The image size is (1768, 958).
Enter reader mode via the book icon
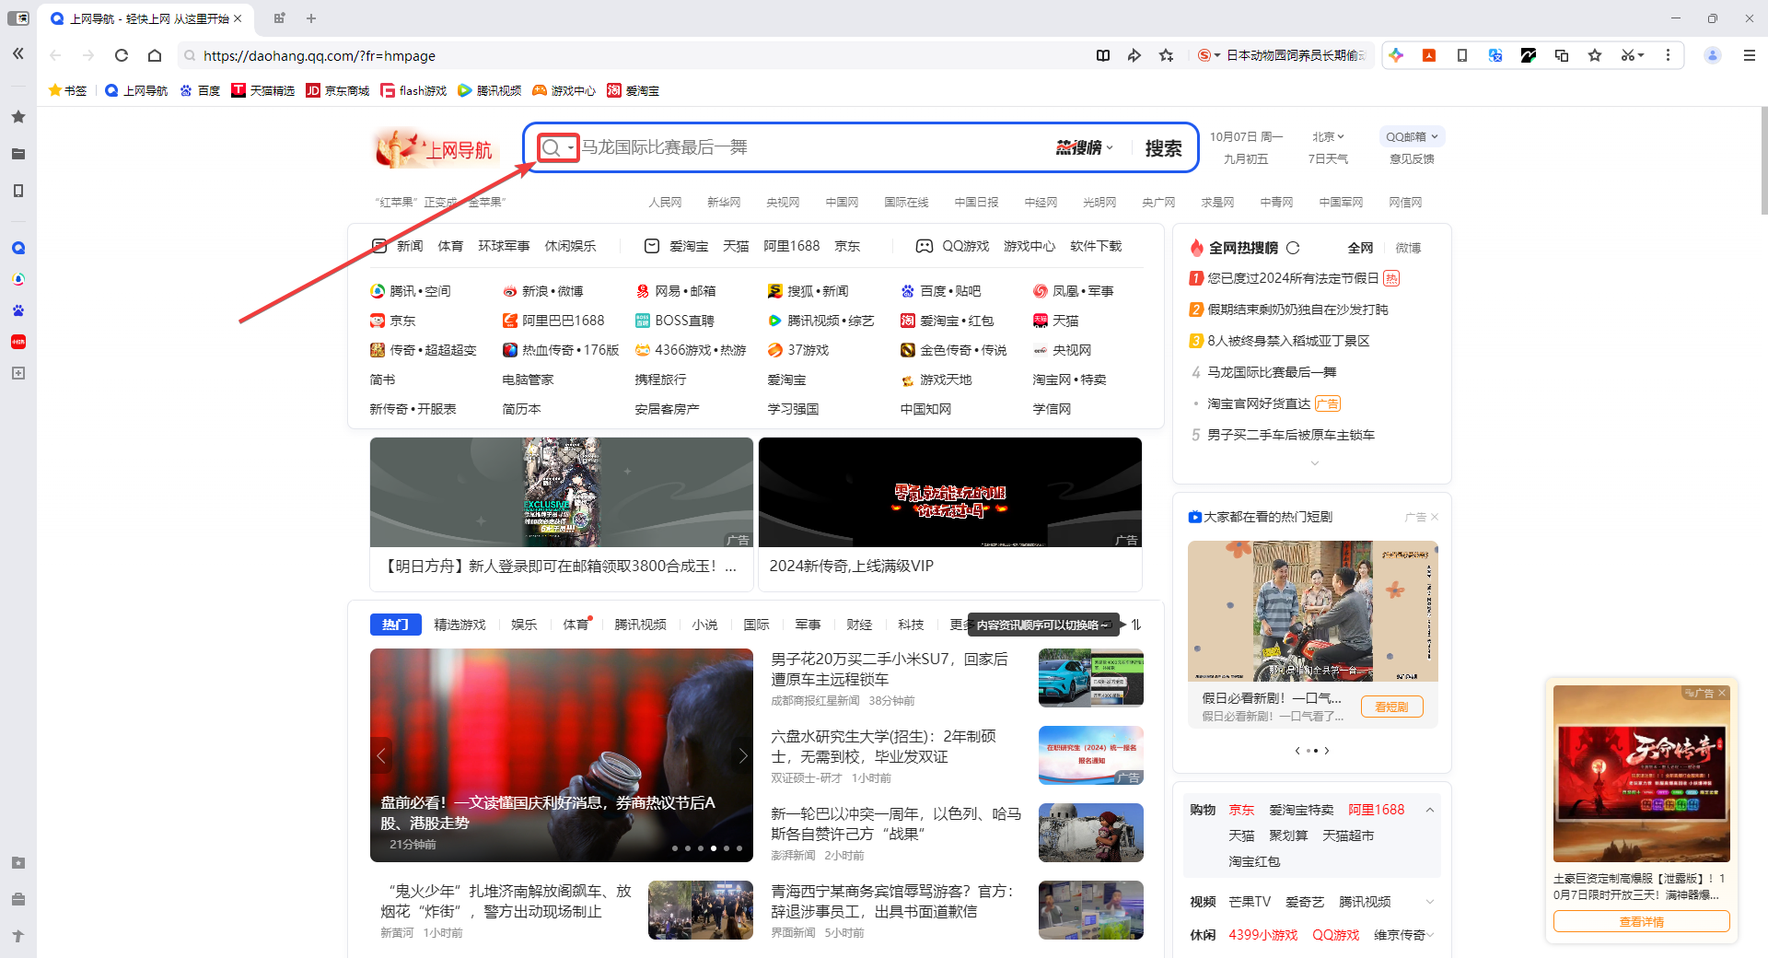coord(1102,55)
